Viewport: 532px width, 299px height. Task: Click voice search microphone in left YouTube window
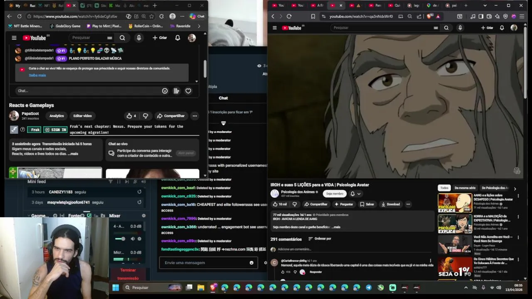(x=139, y=38)
